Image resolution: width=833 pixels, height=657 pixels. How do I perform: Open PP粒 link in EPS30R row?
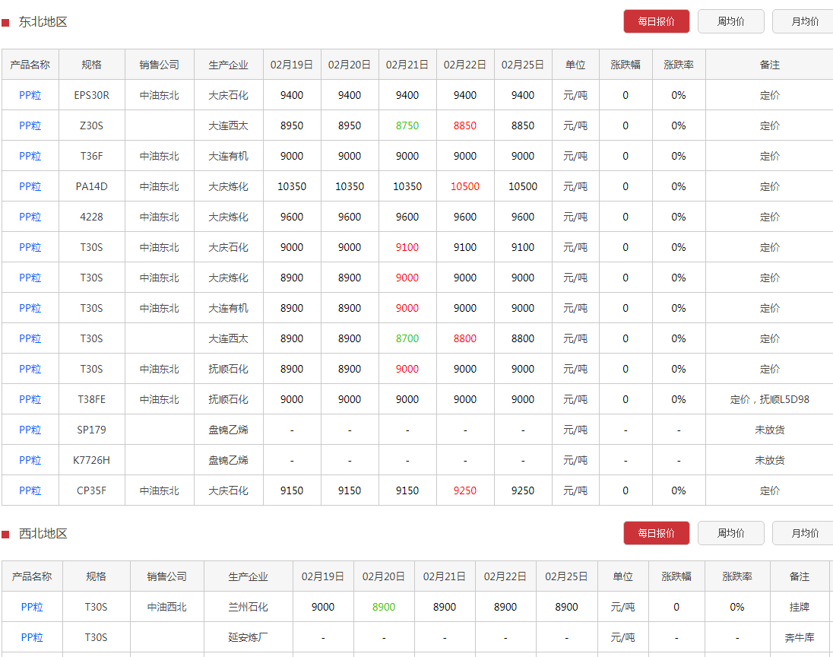coord(30,95)
